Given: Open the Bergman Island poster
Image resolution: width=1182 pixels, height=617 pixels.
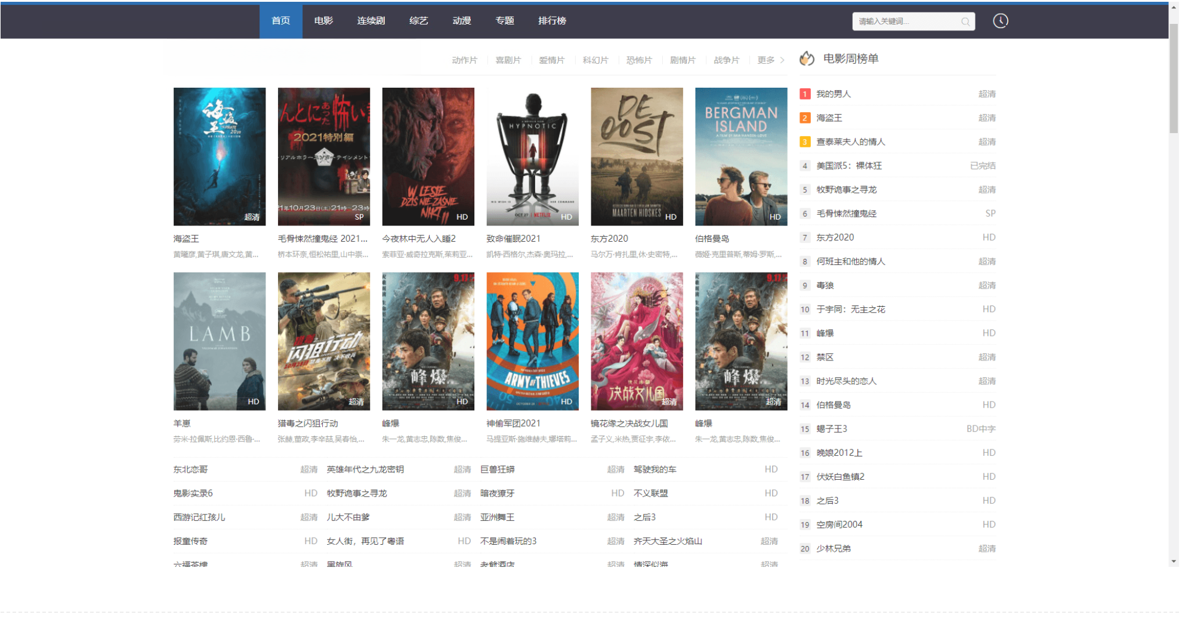Looking at the screenshot, I should 741,156.
